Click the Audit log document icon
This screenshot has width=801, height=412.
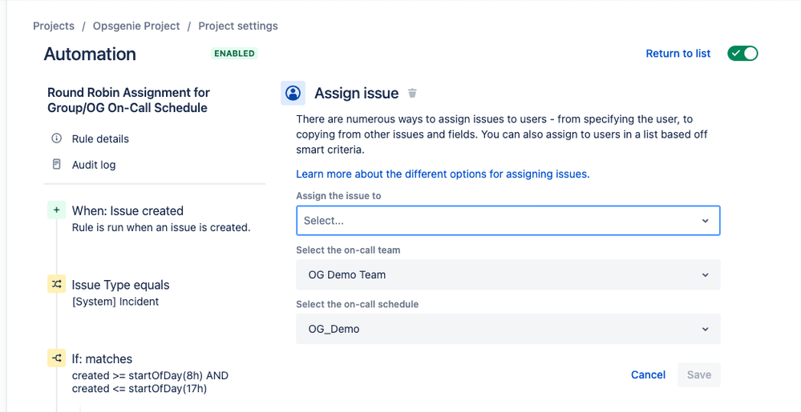tap(56, 165)
